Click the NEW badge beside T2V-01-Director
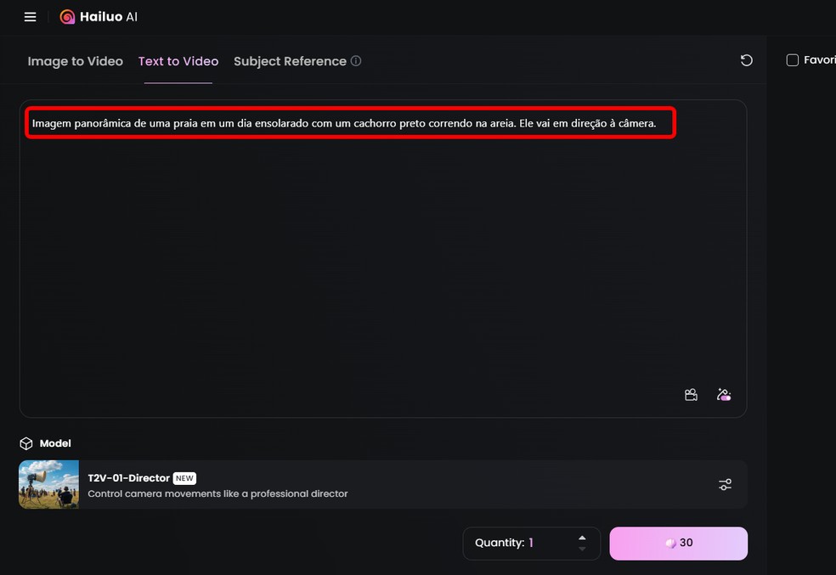This screenshot has width=836, height=575. [x=184, y=478]
